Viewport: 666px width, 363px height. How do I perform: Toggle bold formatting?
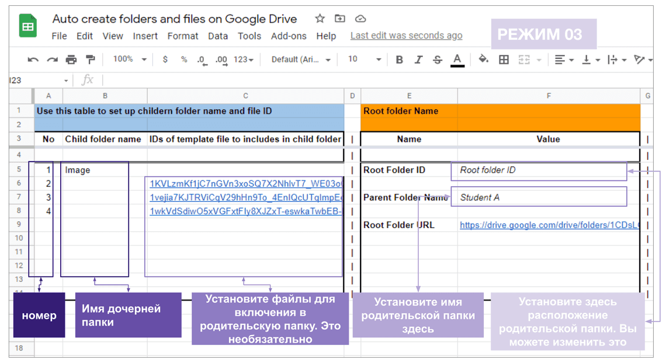(x=400, y=60)
